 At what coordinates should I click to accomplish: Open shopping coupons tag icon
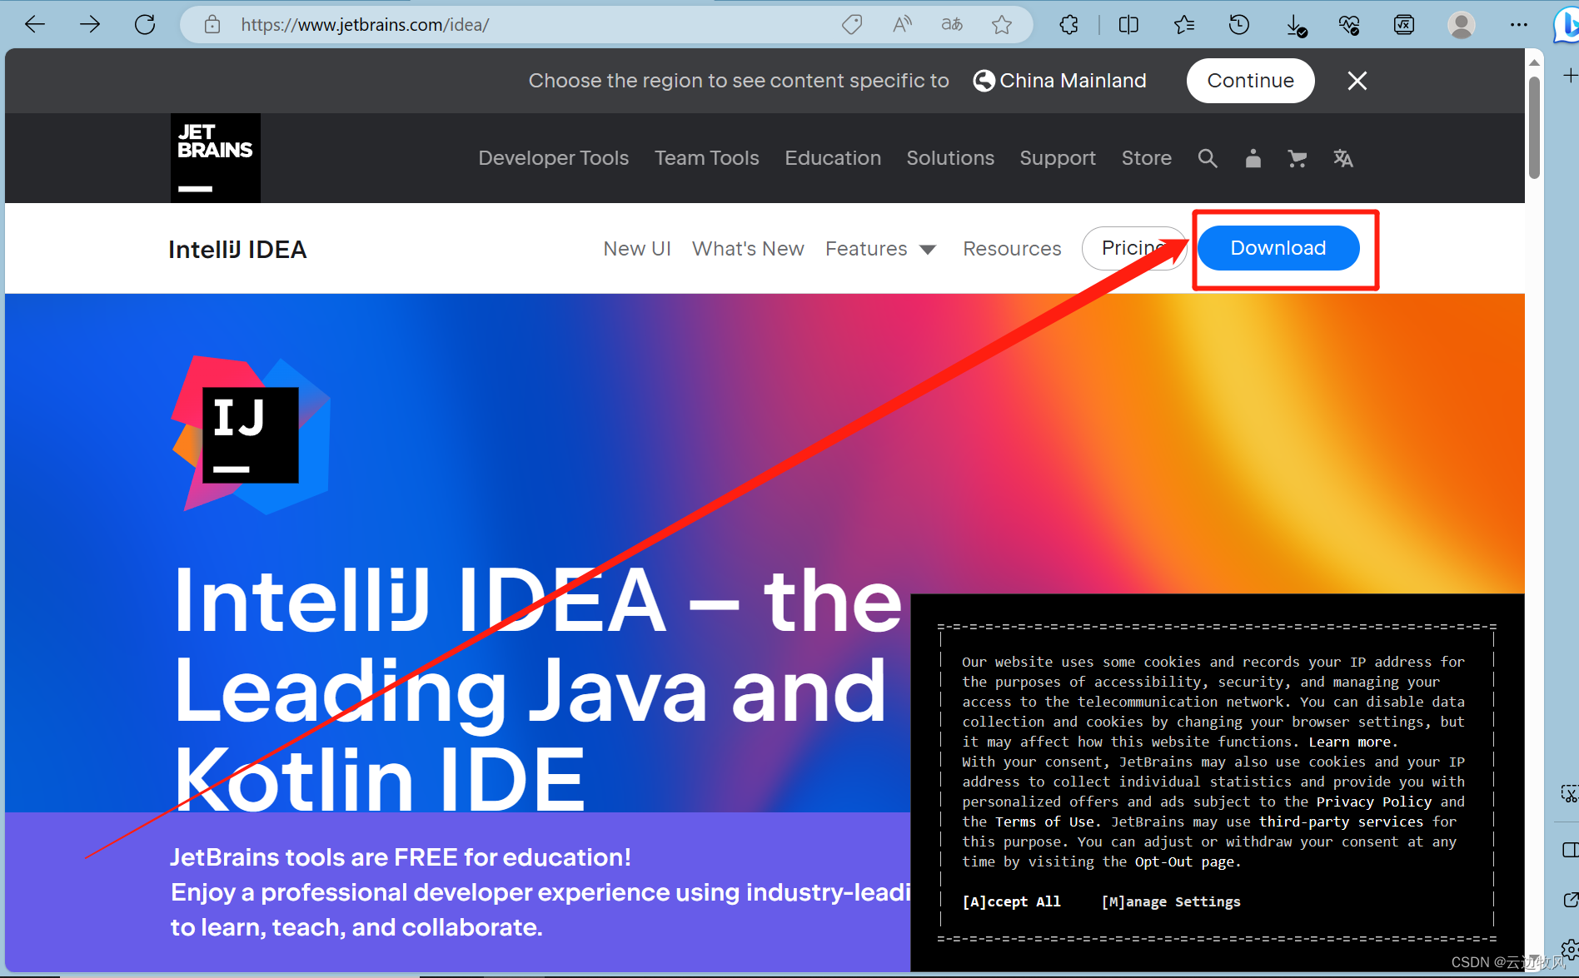[x=851, y=25]
